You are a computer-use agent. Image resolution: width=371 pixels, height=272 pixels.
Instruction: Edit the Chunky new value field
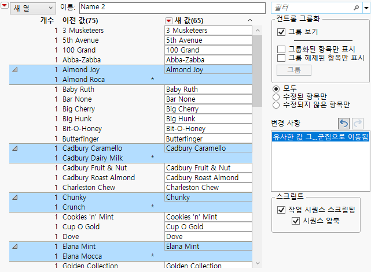pyautogui.click(x=208, y=198)
